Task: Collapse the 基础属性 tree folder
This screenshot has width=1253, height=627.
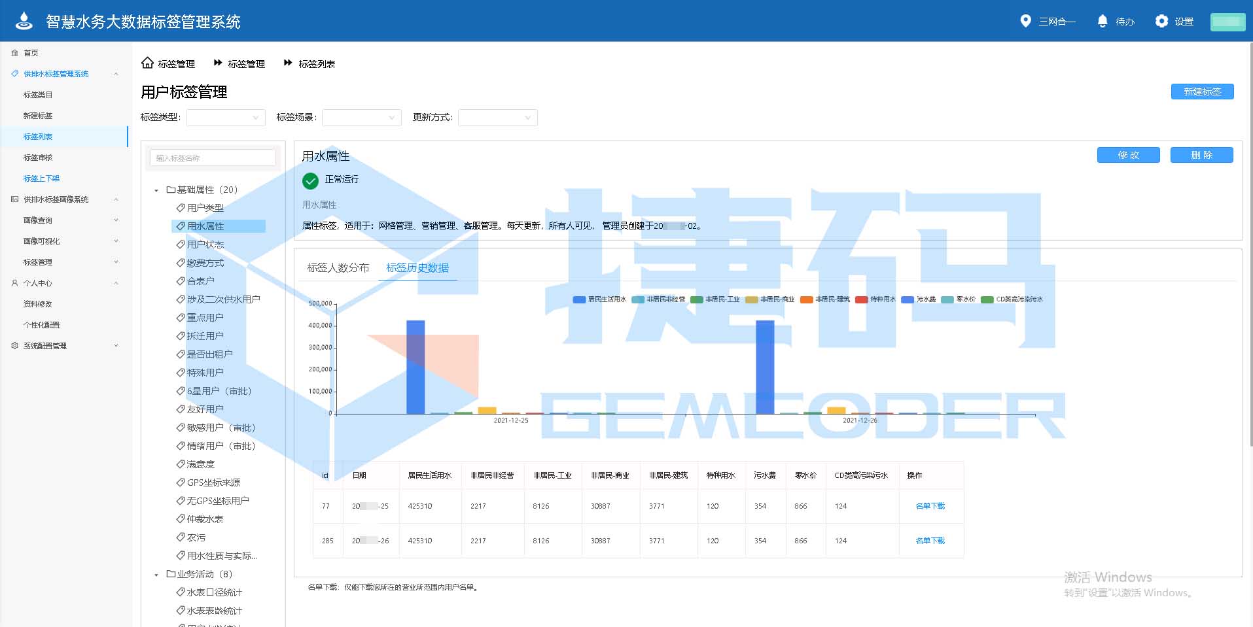Action: [x=156, y=190]
